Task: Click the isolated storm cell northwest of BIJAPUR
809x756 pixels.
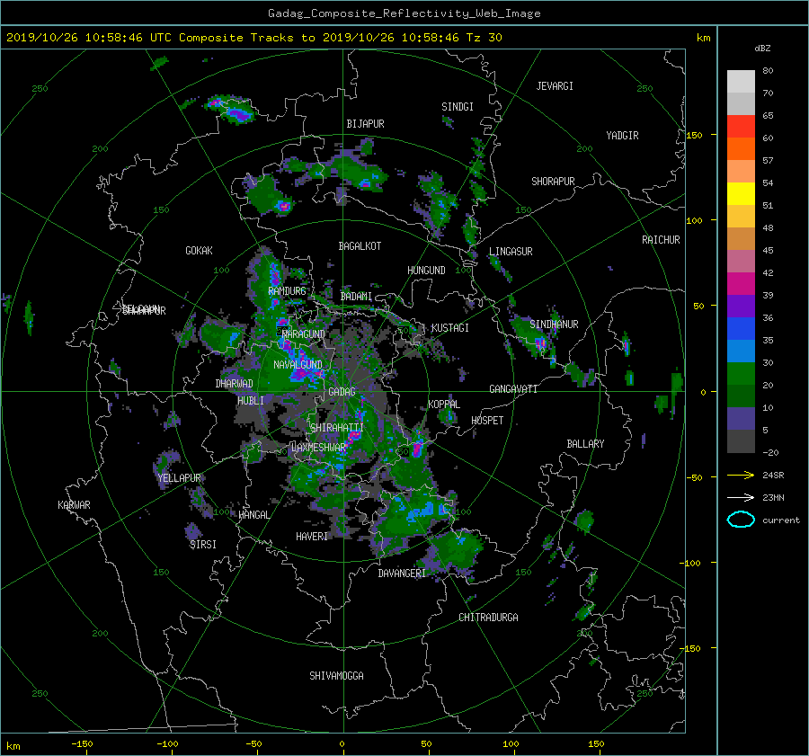Action: [x=231, y=110]
